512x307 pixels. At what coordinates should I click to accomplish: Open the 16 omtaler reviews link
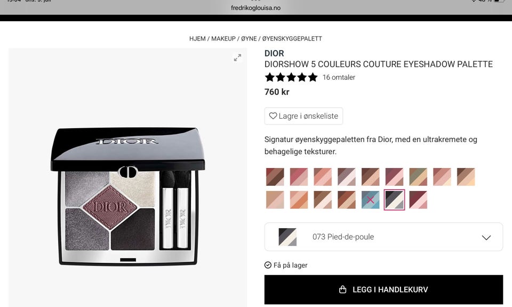point(339,77)
